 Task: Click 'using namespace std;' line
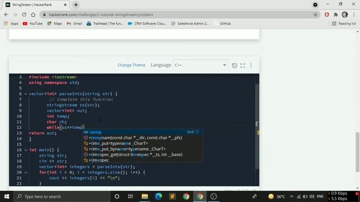[54, 82]
